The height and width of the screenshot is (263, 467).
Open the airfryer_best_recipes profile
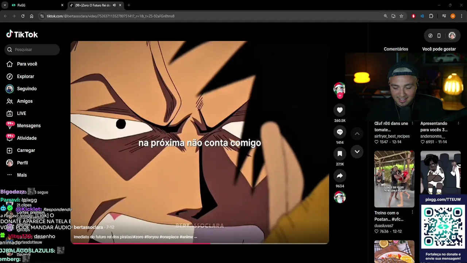pyautogui.click(x=392, y=136)
